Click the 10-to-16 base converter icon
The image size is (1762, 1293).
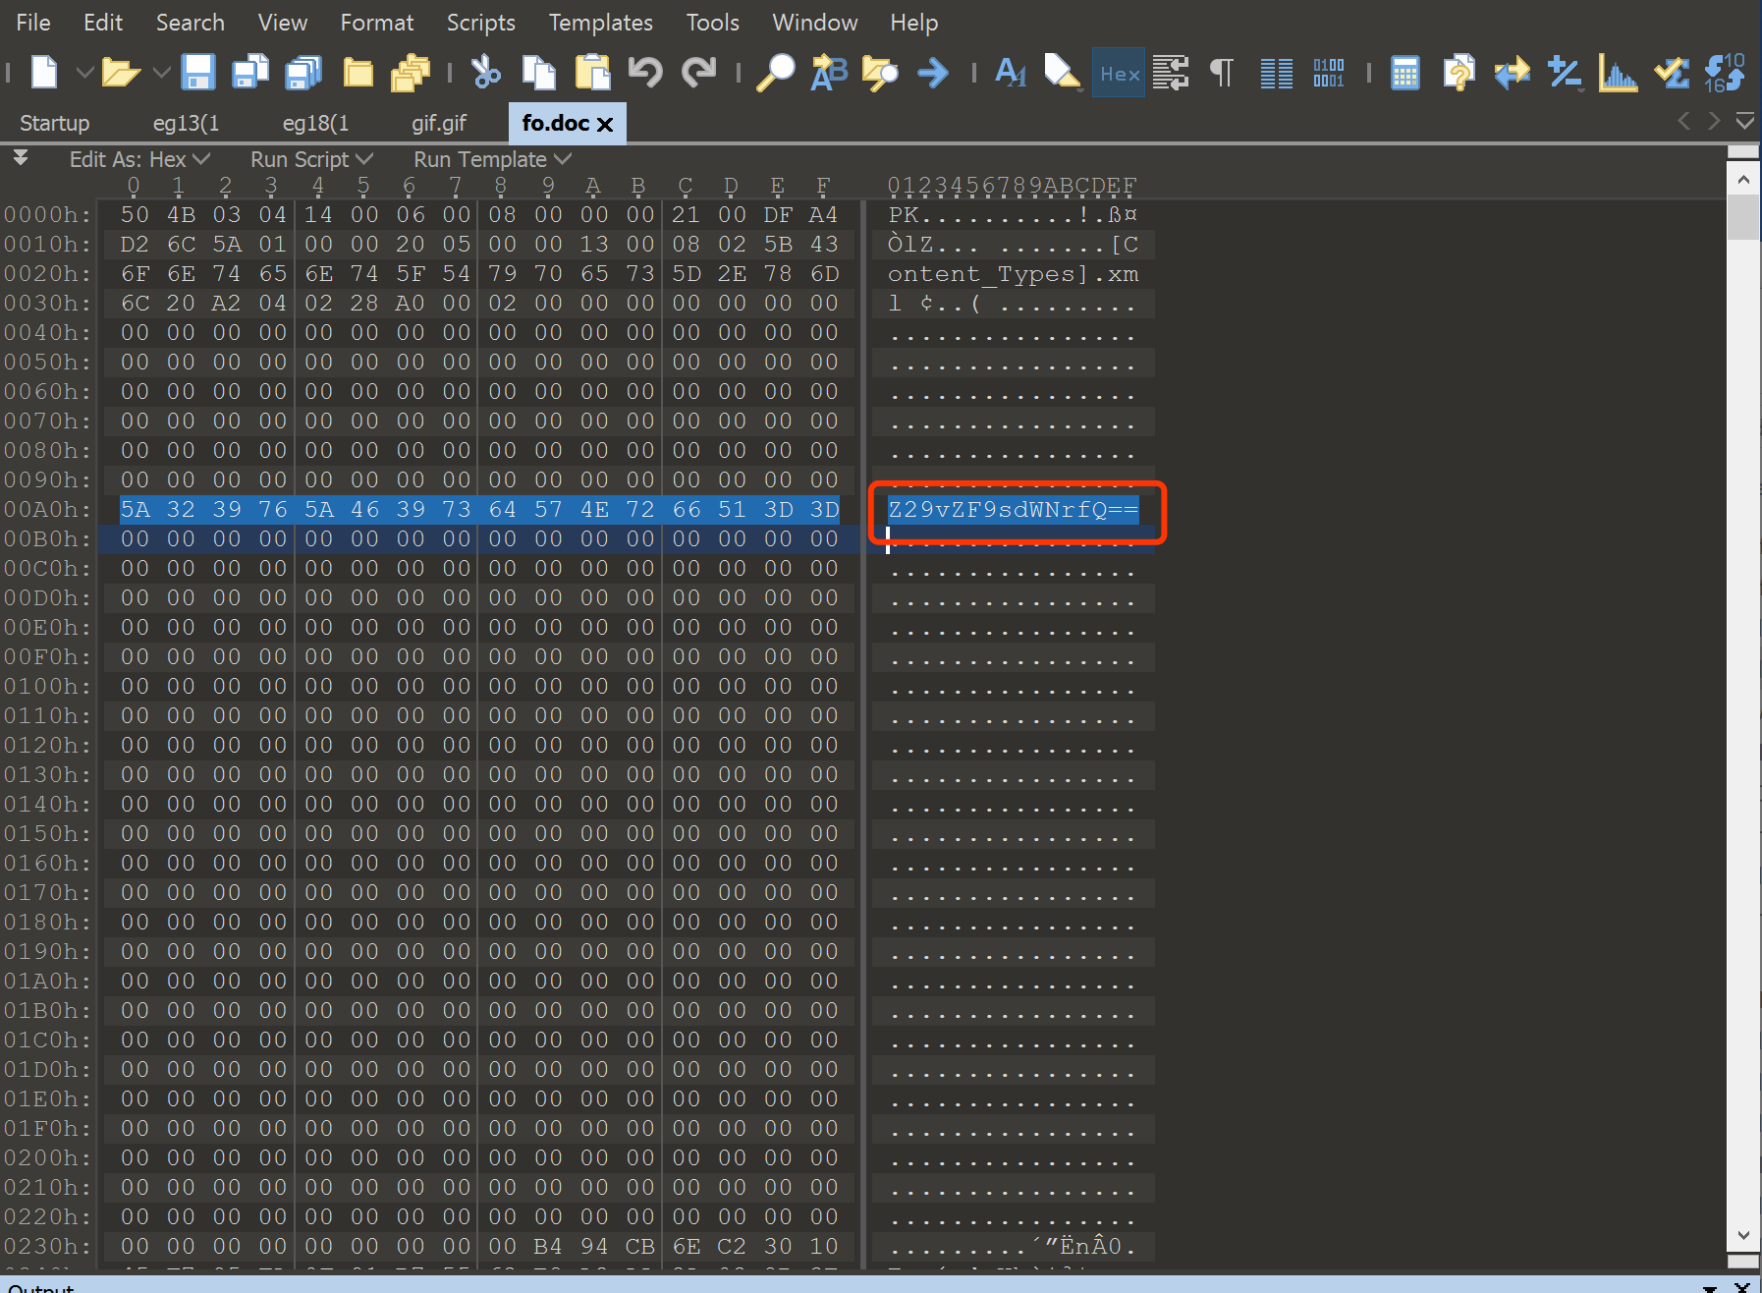coord(1724,73)
